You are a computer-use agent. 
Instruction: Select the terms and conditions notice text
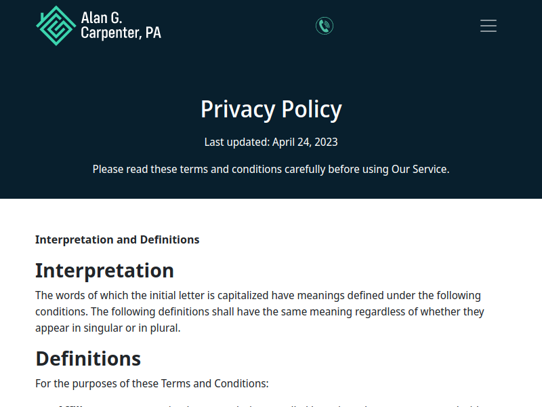[x=271, y=169]
